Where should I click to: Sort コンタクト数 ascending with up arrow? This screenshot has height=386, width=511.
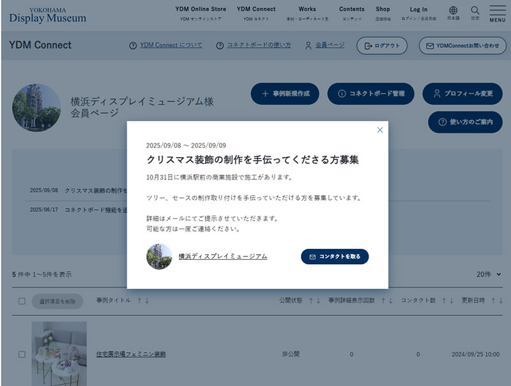tap(444, 301)
